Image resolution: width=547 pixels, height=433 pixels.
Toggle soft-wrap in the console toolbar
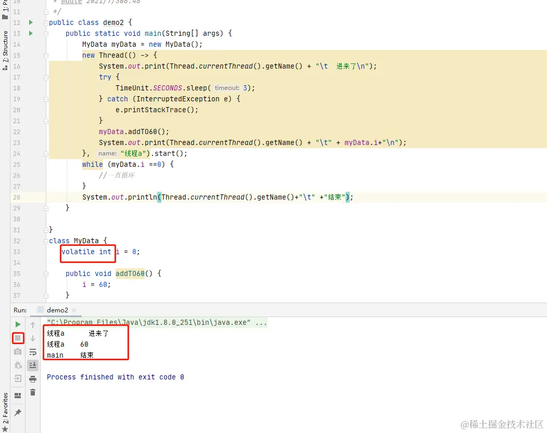click(x=33, y=352)
